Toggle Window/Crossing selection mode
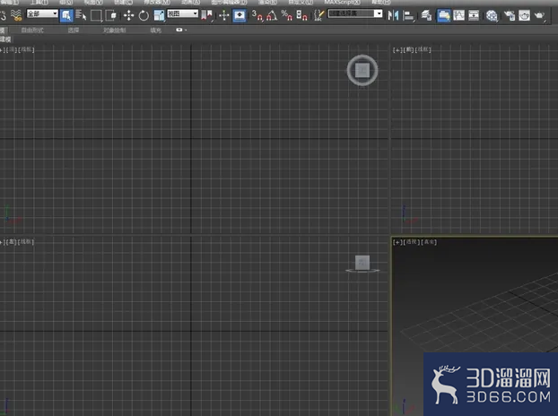 pos(111,15)
